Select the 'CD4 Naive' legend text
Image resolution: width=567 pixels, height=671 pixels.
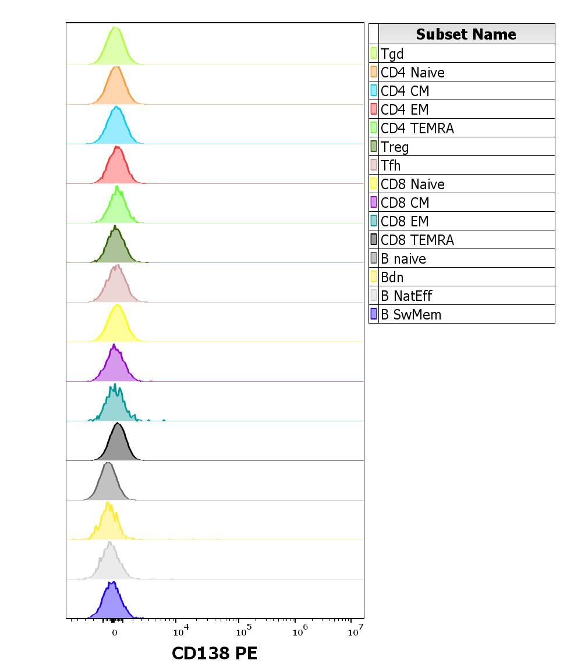(x=413, y=72)
